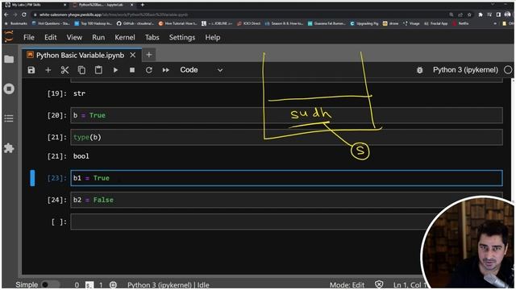Open the View menu
This screenshot has width=516, height=290.
click(x=74, y=38)
